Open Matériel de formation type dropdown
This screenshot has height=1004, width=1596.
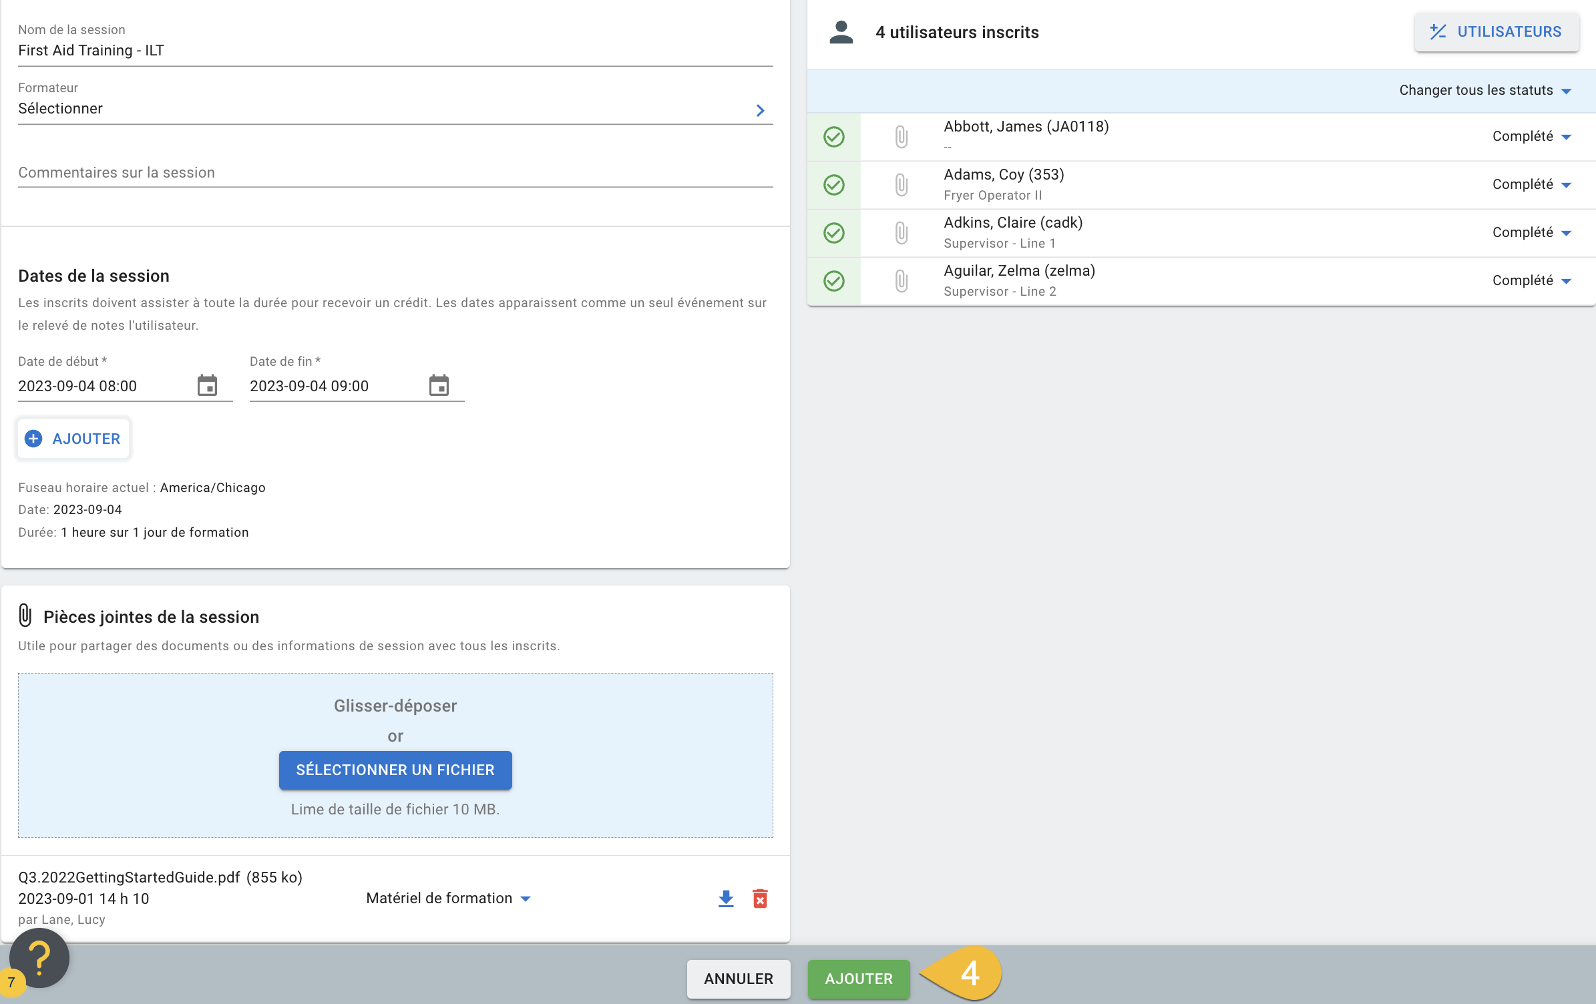[x=448, y=899]
